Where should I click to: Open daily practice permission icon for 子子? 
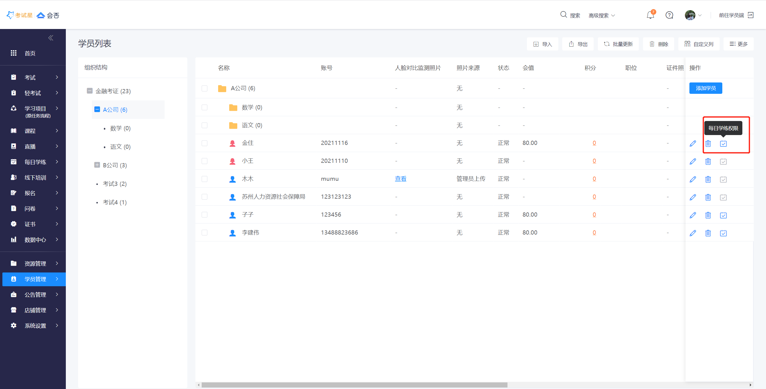click(x=723, y=215)
